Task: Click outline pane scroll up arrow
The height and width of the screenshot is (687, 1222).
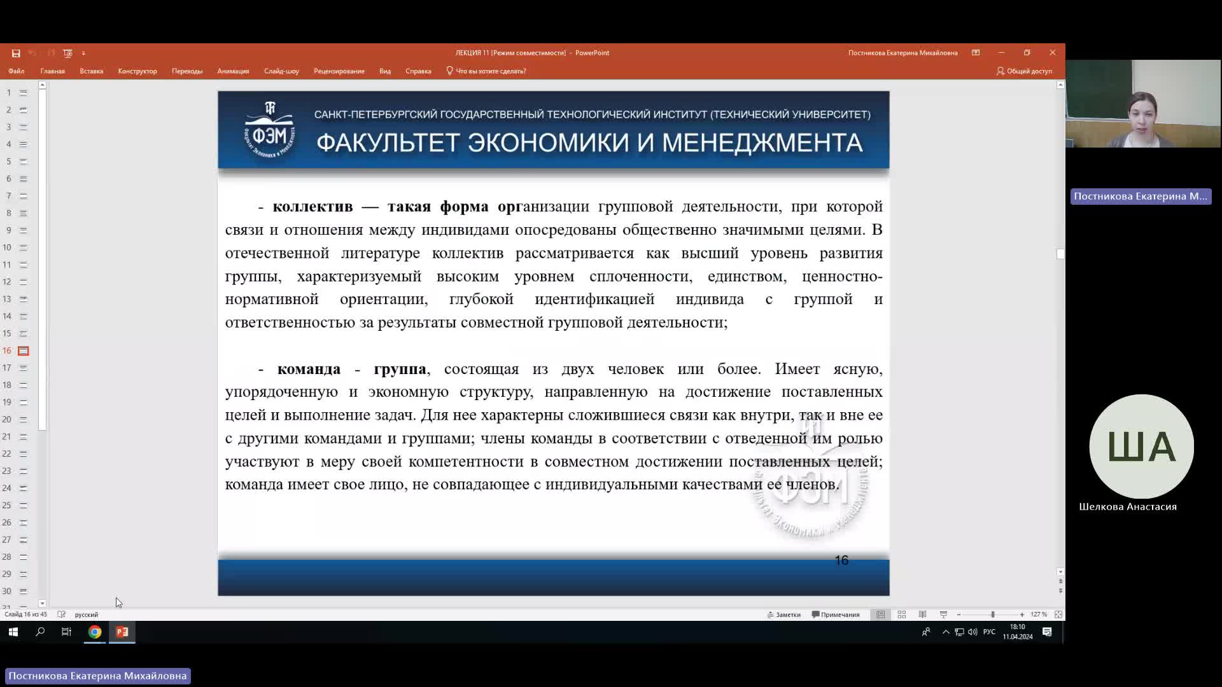Action: (x=42, y=85)
